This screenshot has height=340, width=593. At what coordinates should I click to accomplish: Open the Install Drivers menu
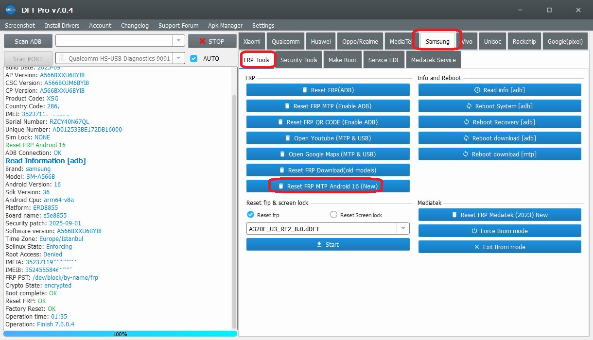click(x=62, y=25)
